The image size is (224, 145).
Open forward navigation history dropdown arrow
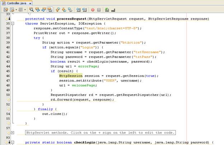(x=25, y=10)
